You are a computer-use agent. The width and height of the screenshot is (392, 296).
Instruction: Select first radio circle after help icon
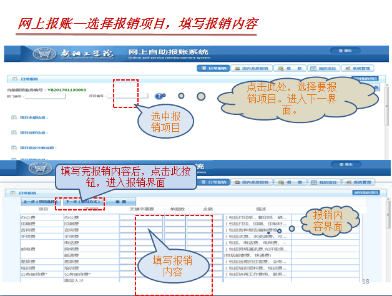click(180, 96)
